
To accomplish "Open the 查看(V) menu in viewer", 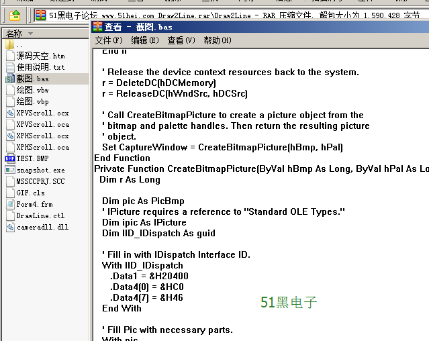I will point(181,40).
